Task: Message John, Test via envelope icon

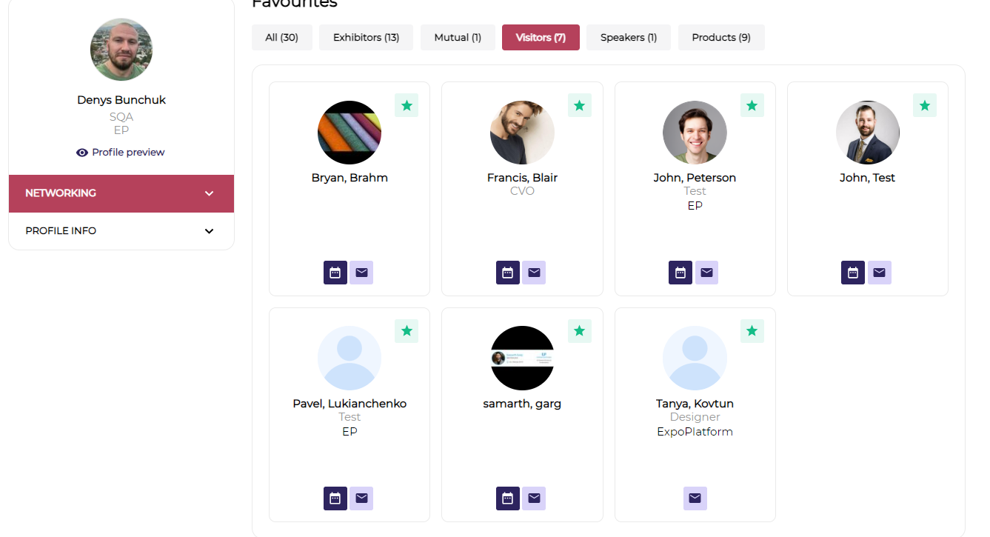Action: (x=879, y=273)
